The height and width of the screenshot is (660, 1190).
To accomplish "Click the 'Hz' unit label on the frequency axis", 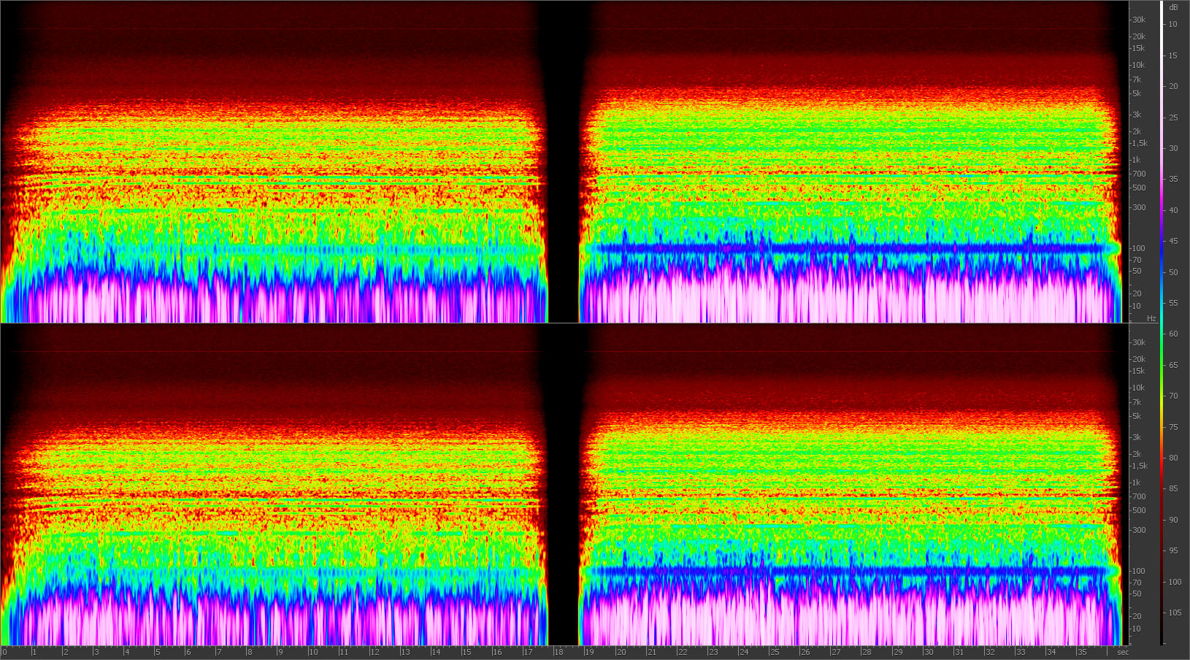I will pyautogui.click(x=1151, y=318).
